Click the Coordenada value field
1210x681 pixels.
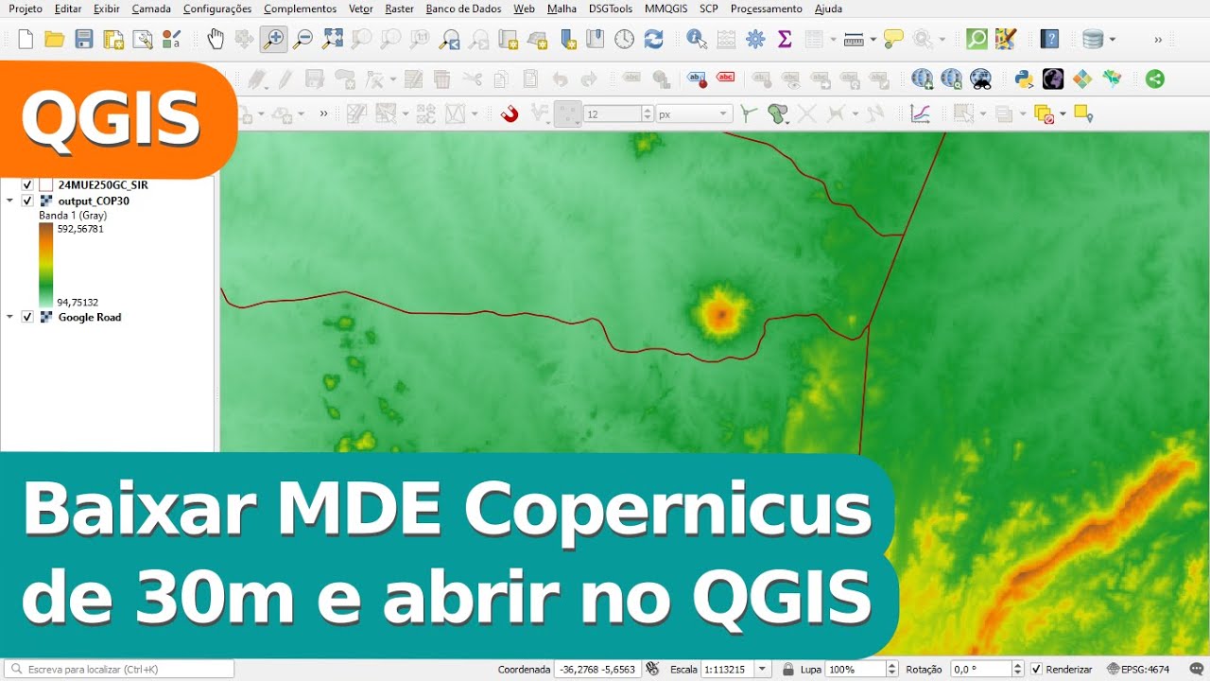[x=596, y=669]
